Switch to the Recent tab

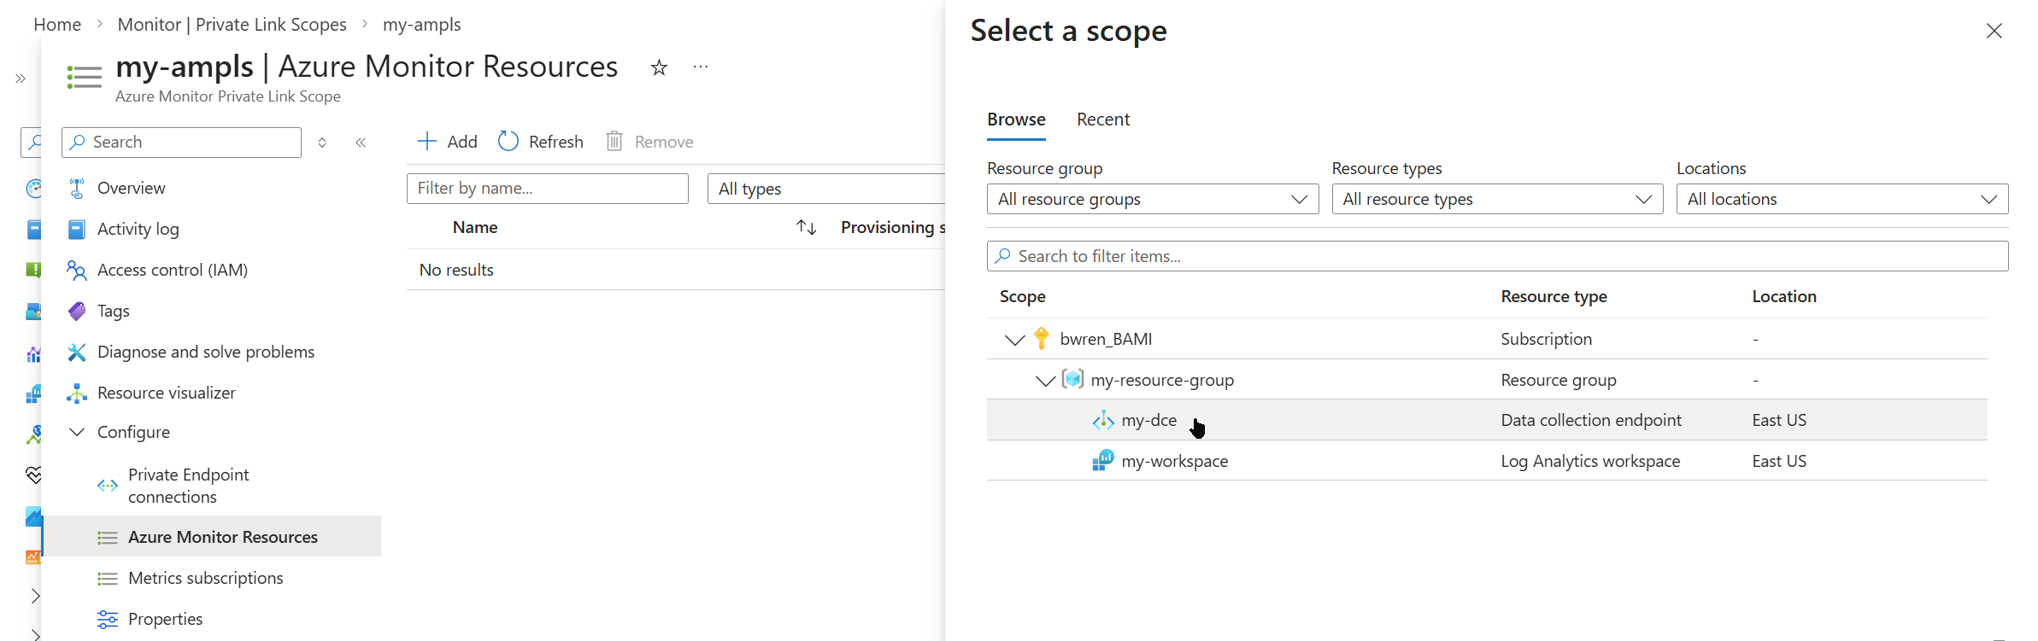tap(1102, 119)
